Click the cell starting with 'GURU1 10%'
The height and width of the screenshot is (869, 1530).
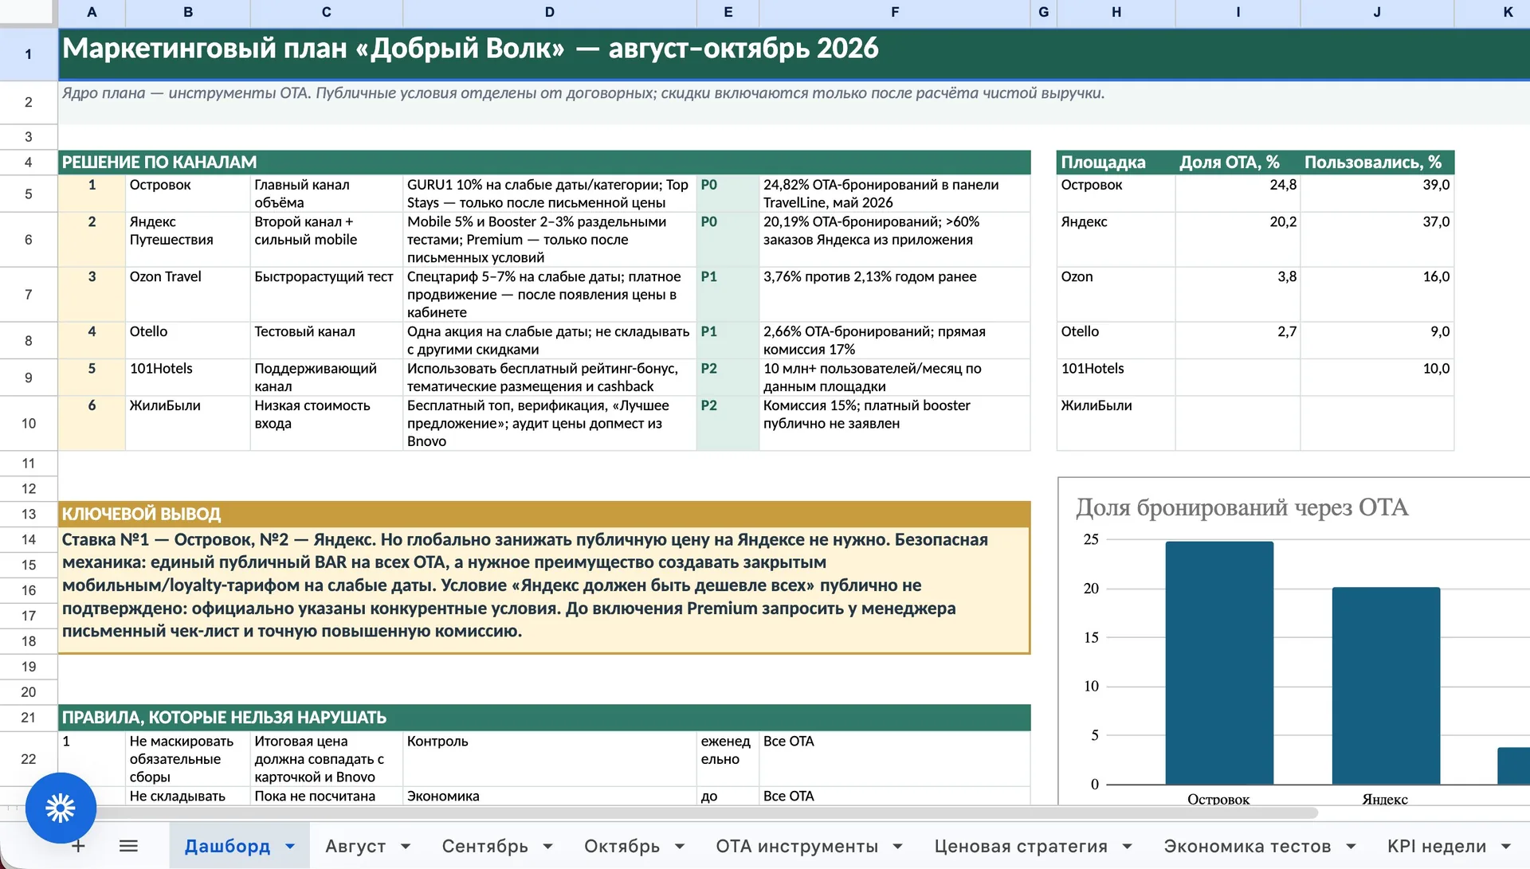pos(549,194)
